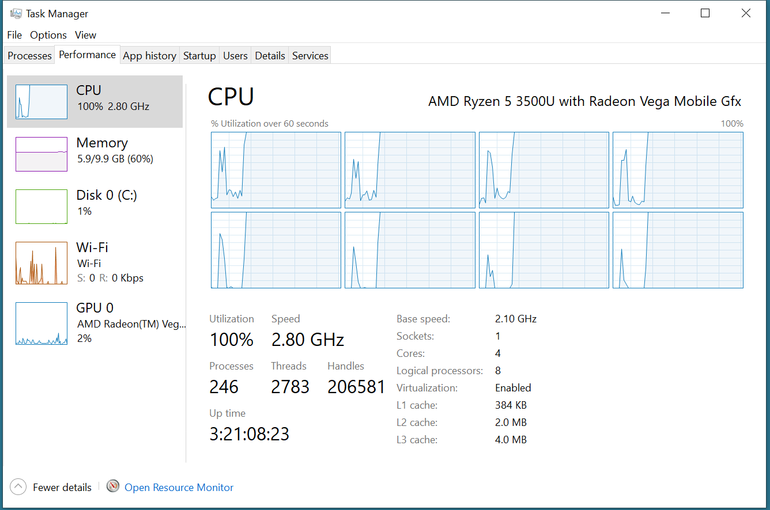Open the File menu
The image size is (770, 510).
tap(14, 35)
